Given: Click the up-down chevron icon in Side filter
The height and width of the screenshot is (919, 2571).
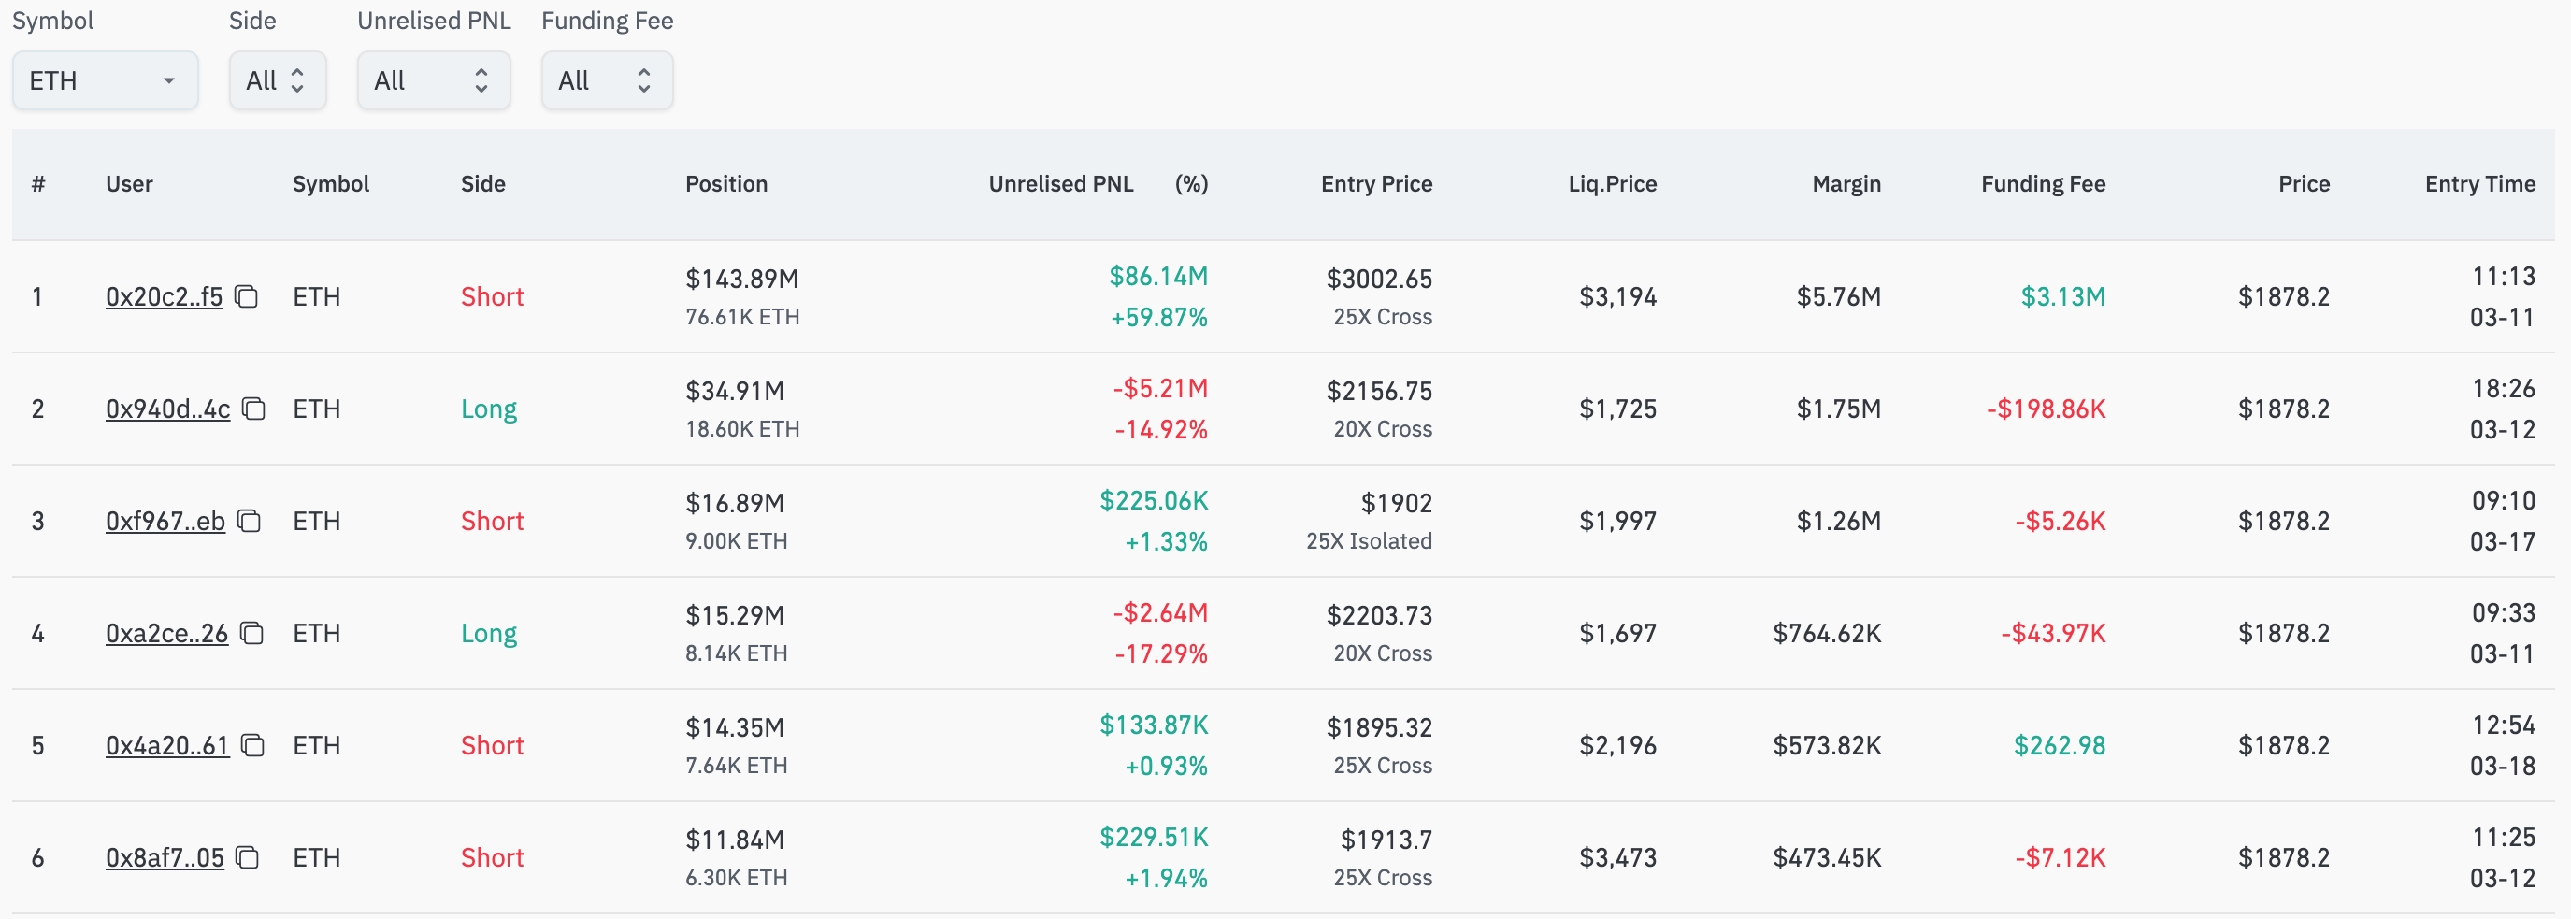Looking at the screenshot, I should [x=297, y=79].
